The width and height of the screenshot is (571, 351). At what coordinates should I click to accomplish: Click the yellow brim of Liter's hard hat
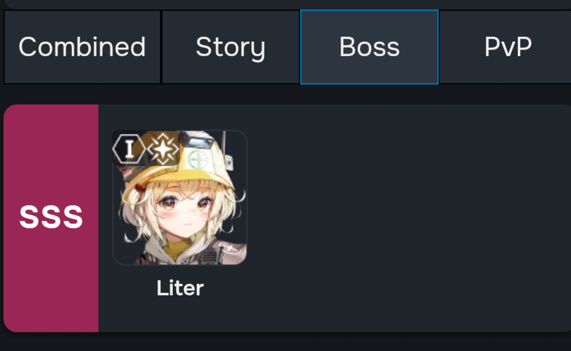tap(178, 181)
